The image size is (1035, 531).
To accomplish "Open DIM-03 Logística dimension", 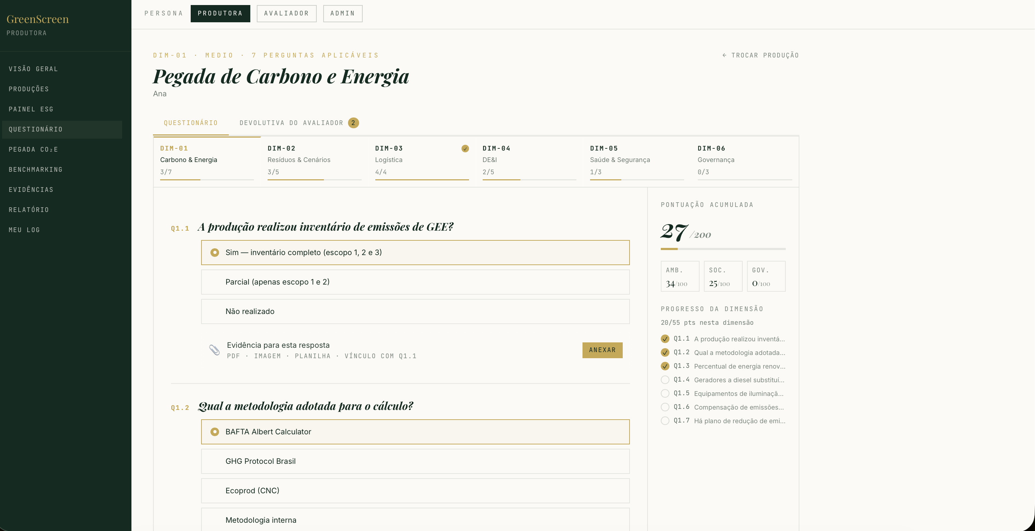I will pyautogui.click(x=422, y=162).
